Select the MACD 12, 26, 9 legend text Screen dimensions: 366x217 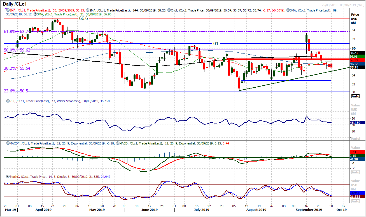(174, 143)
